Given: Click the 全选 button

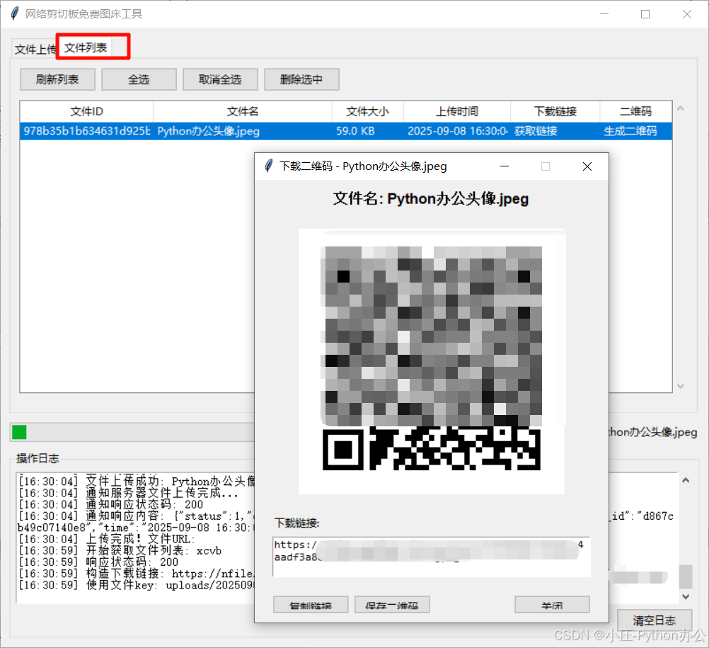Looking at the screenshot, I should (139, 79).
